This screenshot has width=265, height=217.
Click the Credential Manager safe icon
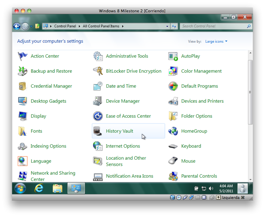coord(23,86)
